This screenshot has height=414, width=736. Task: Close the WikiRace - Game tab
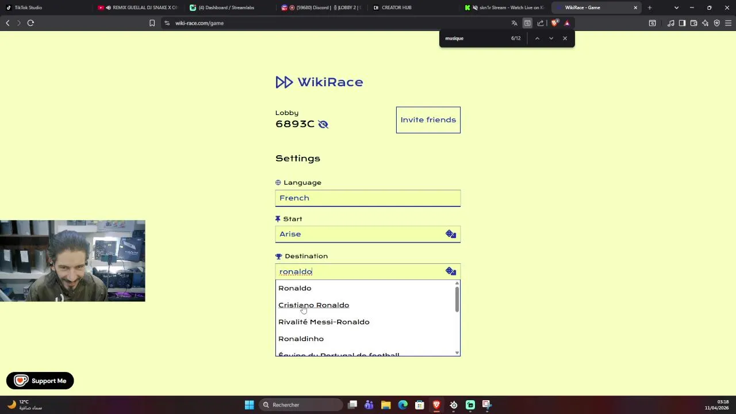[635, 7]
